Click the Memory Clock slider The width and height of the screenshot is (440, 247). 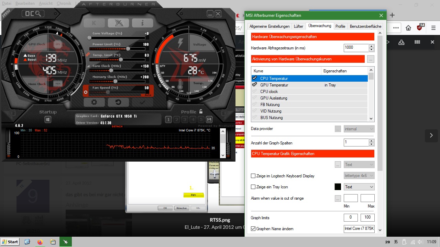[x=117, y=81]
